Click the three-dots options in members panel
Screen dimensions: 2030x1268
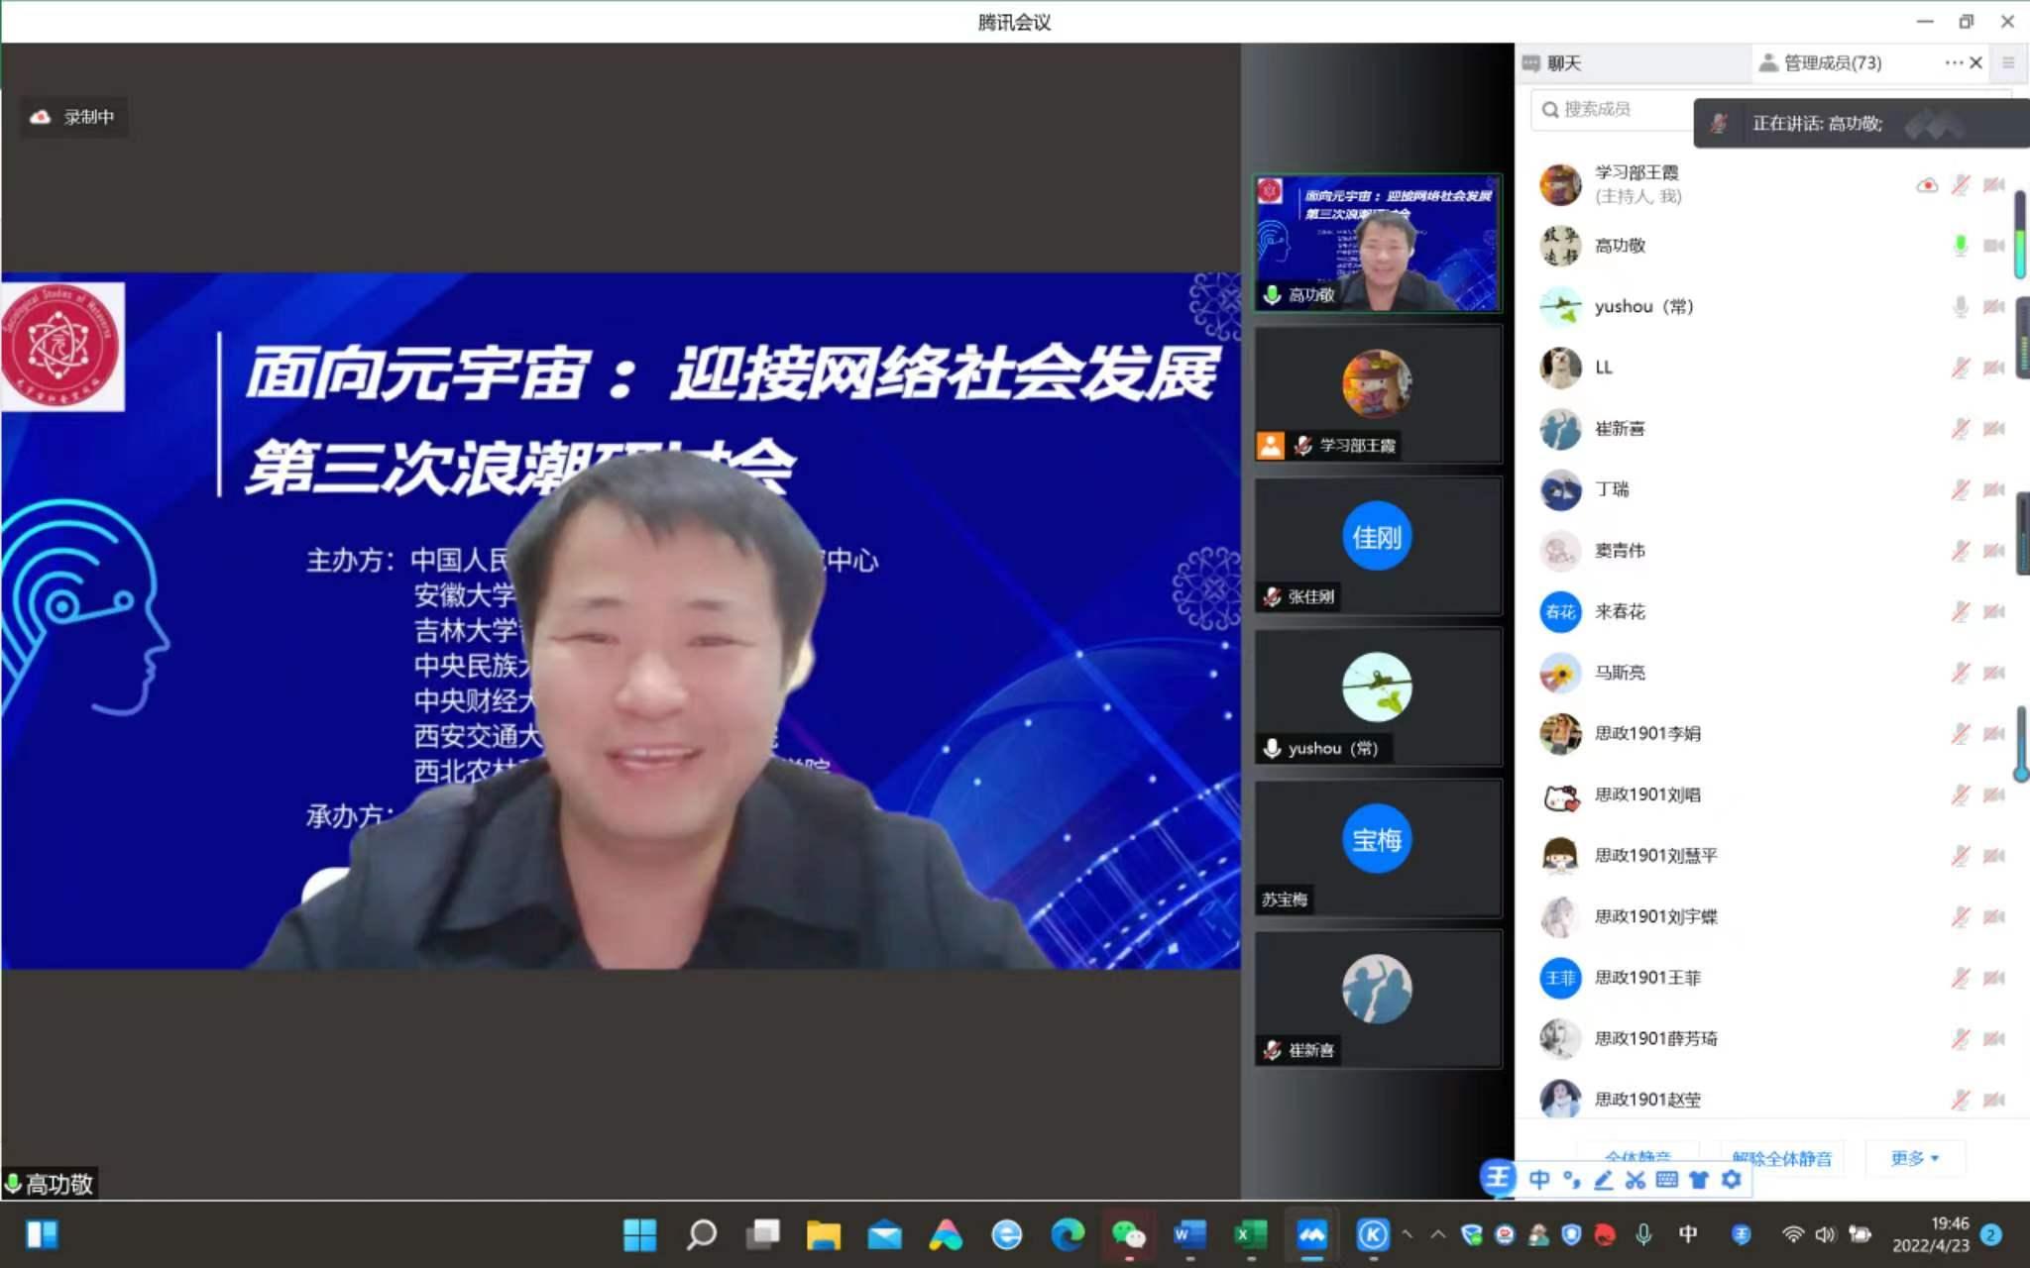(x=1953, y=62)
